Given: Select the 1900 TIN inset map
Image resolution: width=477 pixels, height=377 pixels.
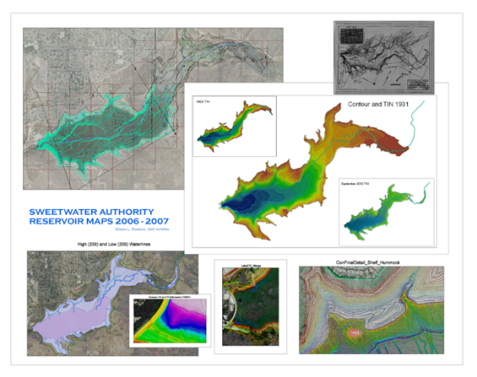Looking at the screenshot, I should click(x=234, y=126).
